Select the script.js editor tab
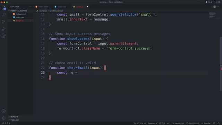Screen dimensions: 222x125 coord(80,7)
